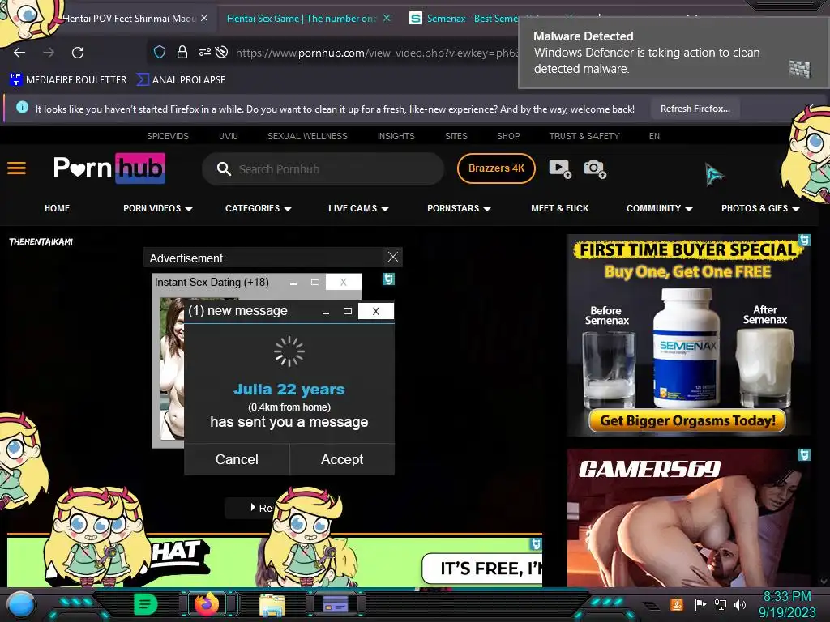Open the MEDIAFIRE ROULETTER bookmark
The width and height of the screenshot is (830, 622).
[x=68, y=80]
